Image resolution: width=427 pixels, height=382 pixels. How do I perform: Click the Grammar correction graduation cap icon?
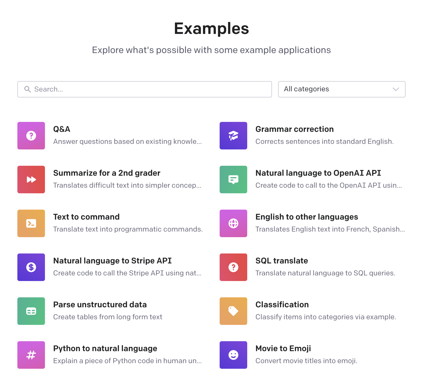[233, 135]
